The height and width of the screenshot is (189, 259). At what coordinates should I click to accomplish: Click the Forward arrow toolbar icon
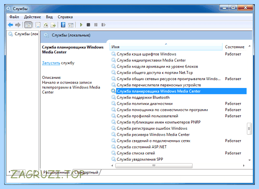18,25
